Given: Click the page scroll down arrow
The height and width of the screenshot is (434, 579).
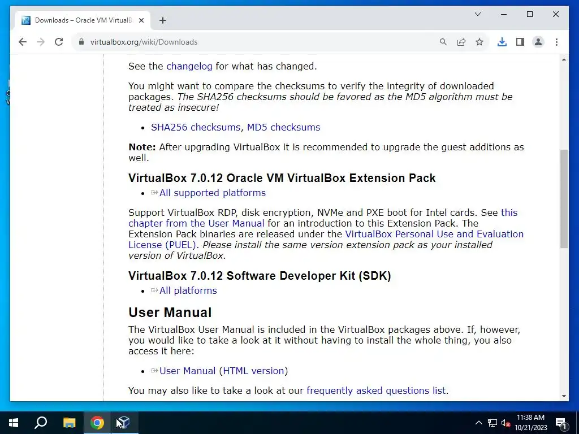Looking at the screenshot, I should pos(564,396).
